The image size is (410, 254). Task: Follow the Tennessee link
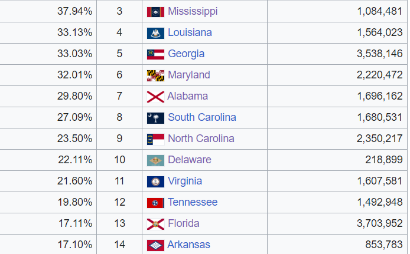[x=193, y=202]
